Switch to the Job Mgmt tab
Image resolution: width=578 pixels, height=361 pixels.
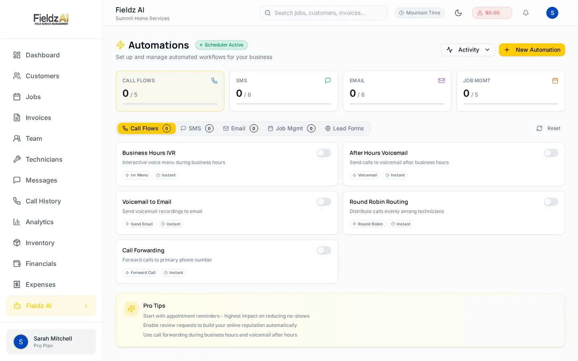click(x=291, y=128)
